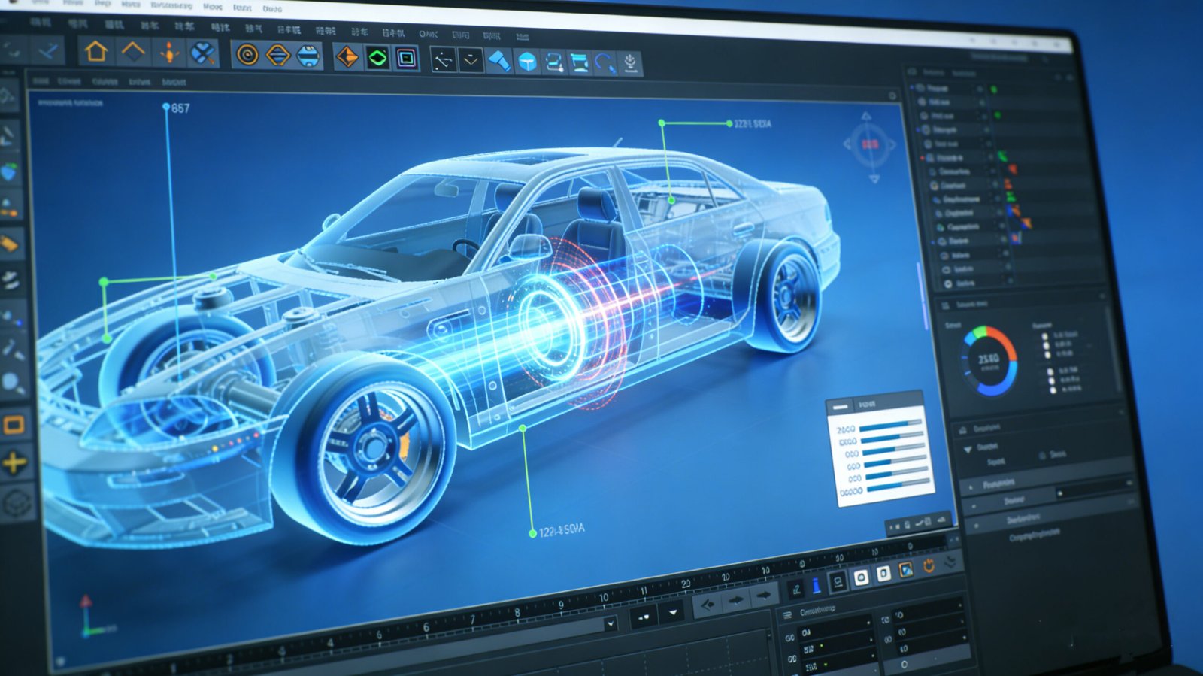Screen dimensions: 1203x676
Task: Click the orange rounded square sidebar icon
Action: (x=14, y=426)
